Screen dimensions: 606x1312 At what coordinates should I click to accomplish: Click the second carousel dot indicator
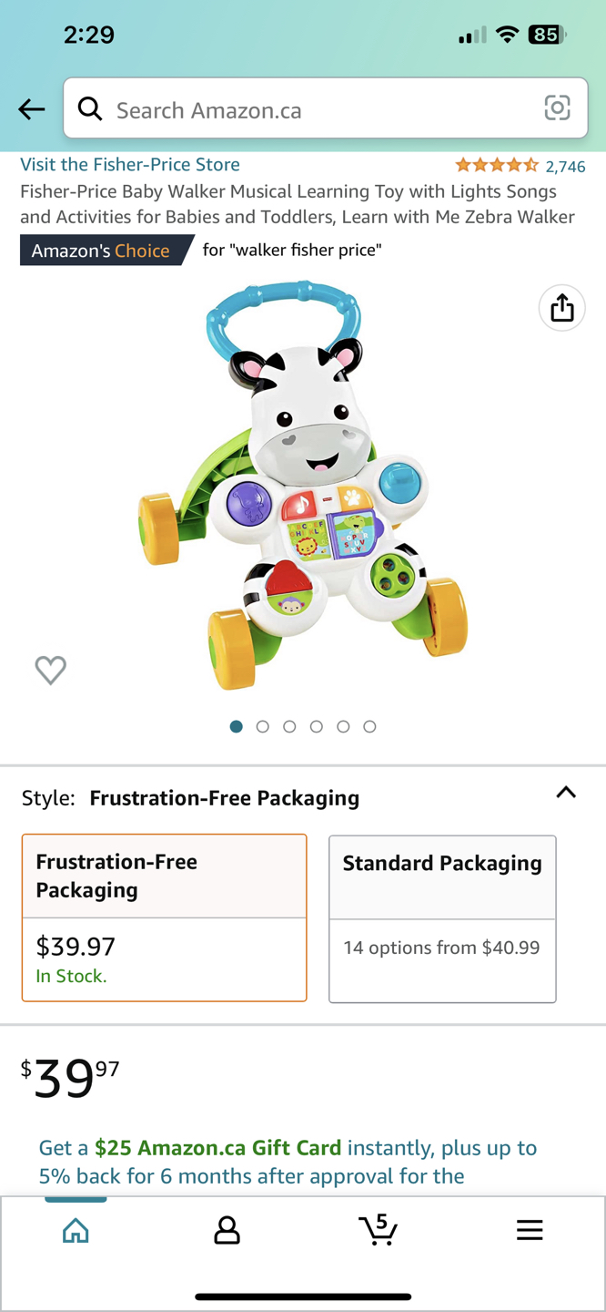coord(262,726)
